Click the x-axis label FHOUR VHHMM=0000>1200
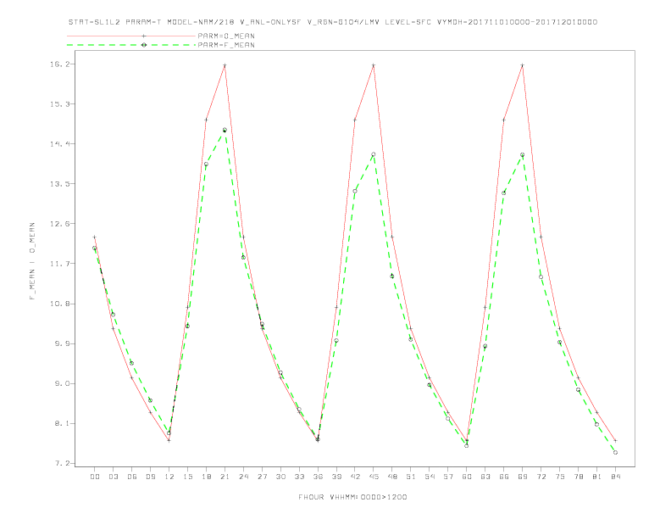671x519 pixels. pyautogui.click(x=352, y=497)
